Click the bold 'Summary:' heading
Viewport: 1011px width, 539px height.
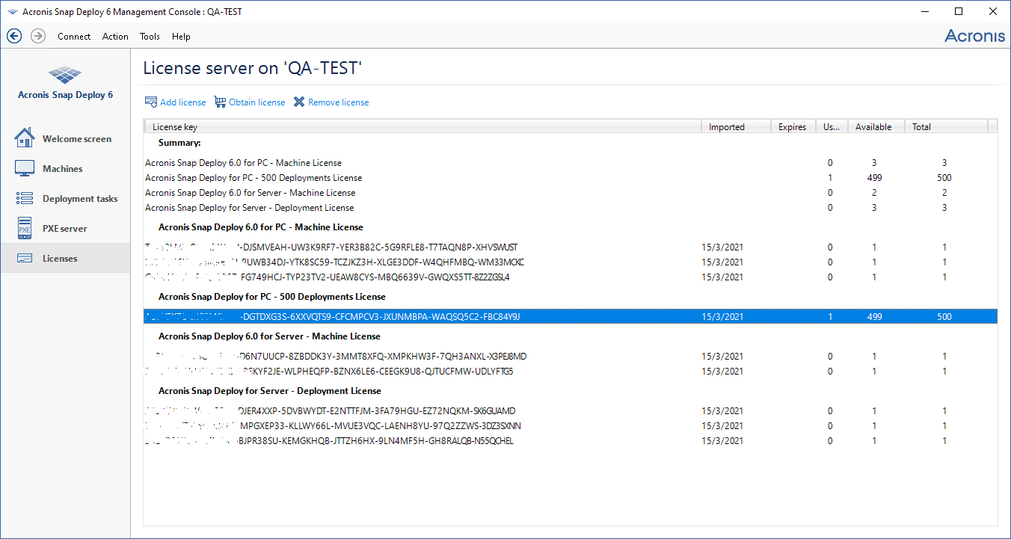(x=179, y=143)
